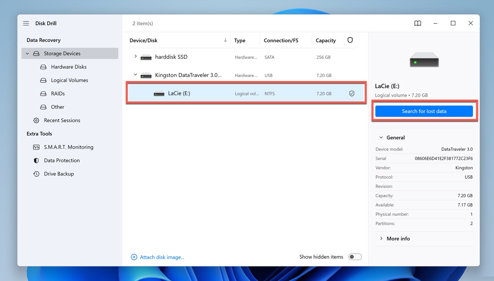Select RAIDs in sidebar
This screenshot has width=494, height=281.
click(58, 94)
